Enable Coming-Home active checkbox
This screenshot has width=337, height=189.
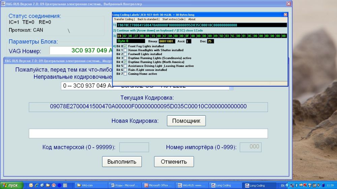pyautogui.click(x=125, y=74)
